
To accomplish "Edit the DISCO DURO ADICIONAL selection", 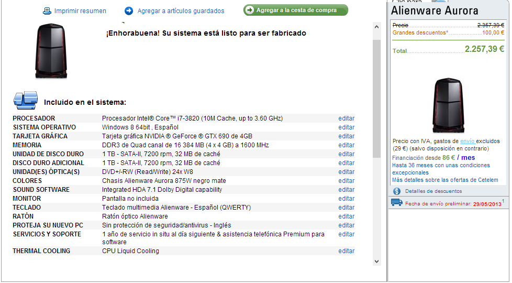I will pyautogui.click(x=347, y=163).
